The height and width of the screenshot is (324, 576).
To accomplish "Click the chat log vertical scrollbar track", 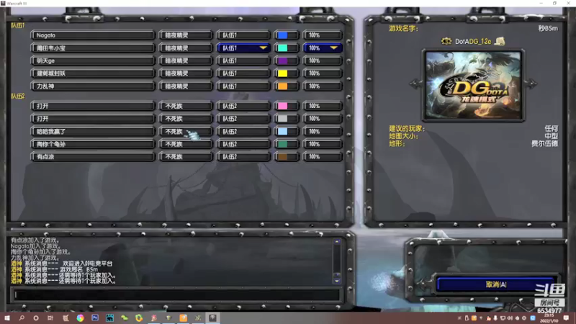I will [337, 259].
